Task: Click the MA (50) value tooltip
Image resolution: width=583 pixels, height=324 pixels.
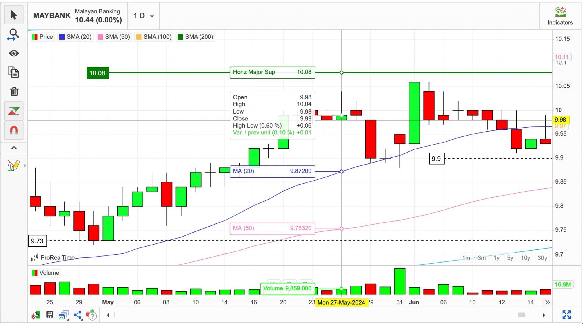Action: pos(272,228)
